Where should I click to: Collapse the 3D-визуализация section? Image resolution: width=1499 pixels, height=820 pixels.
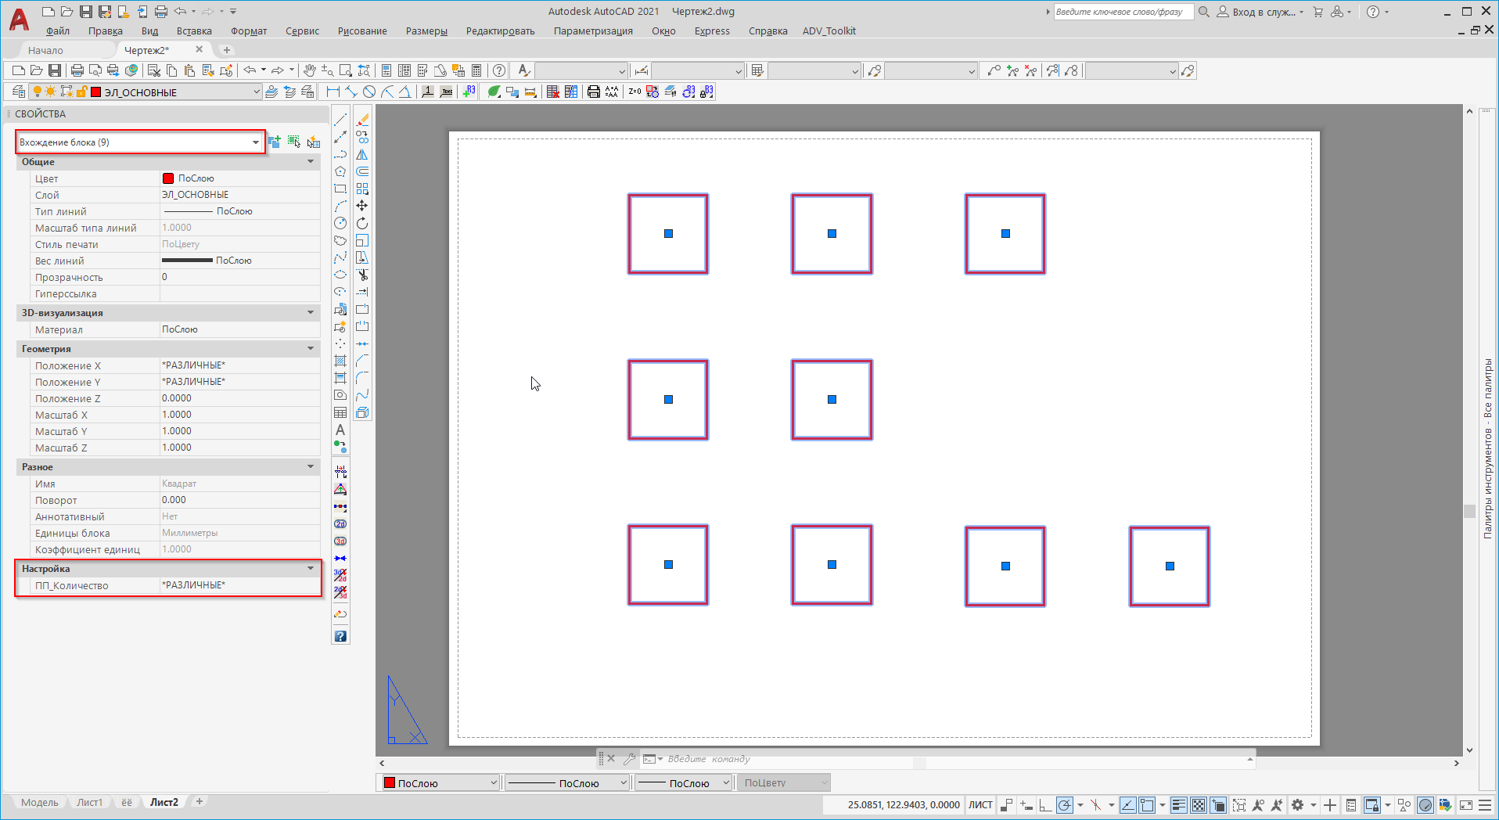(x=311, y=312)
